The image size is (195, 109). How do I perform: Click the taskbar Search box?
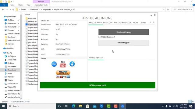pos(31,106)
